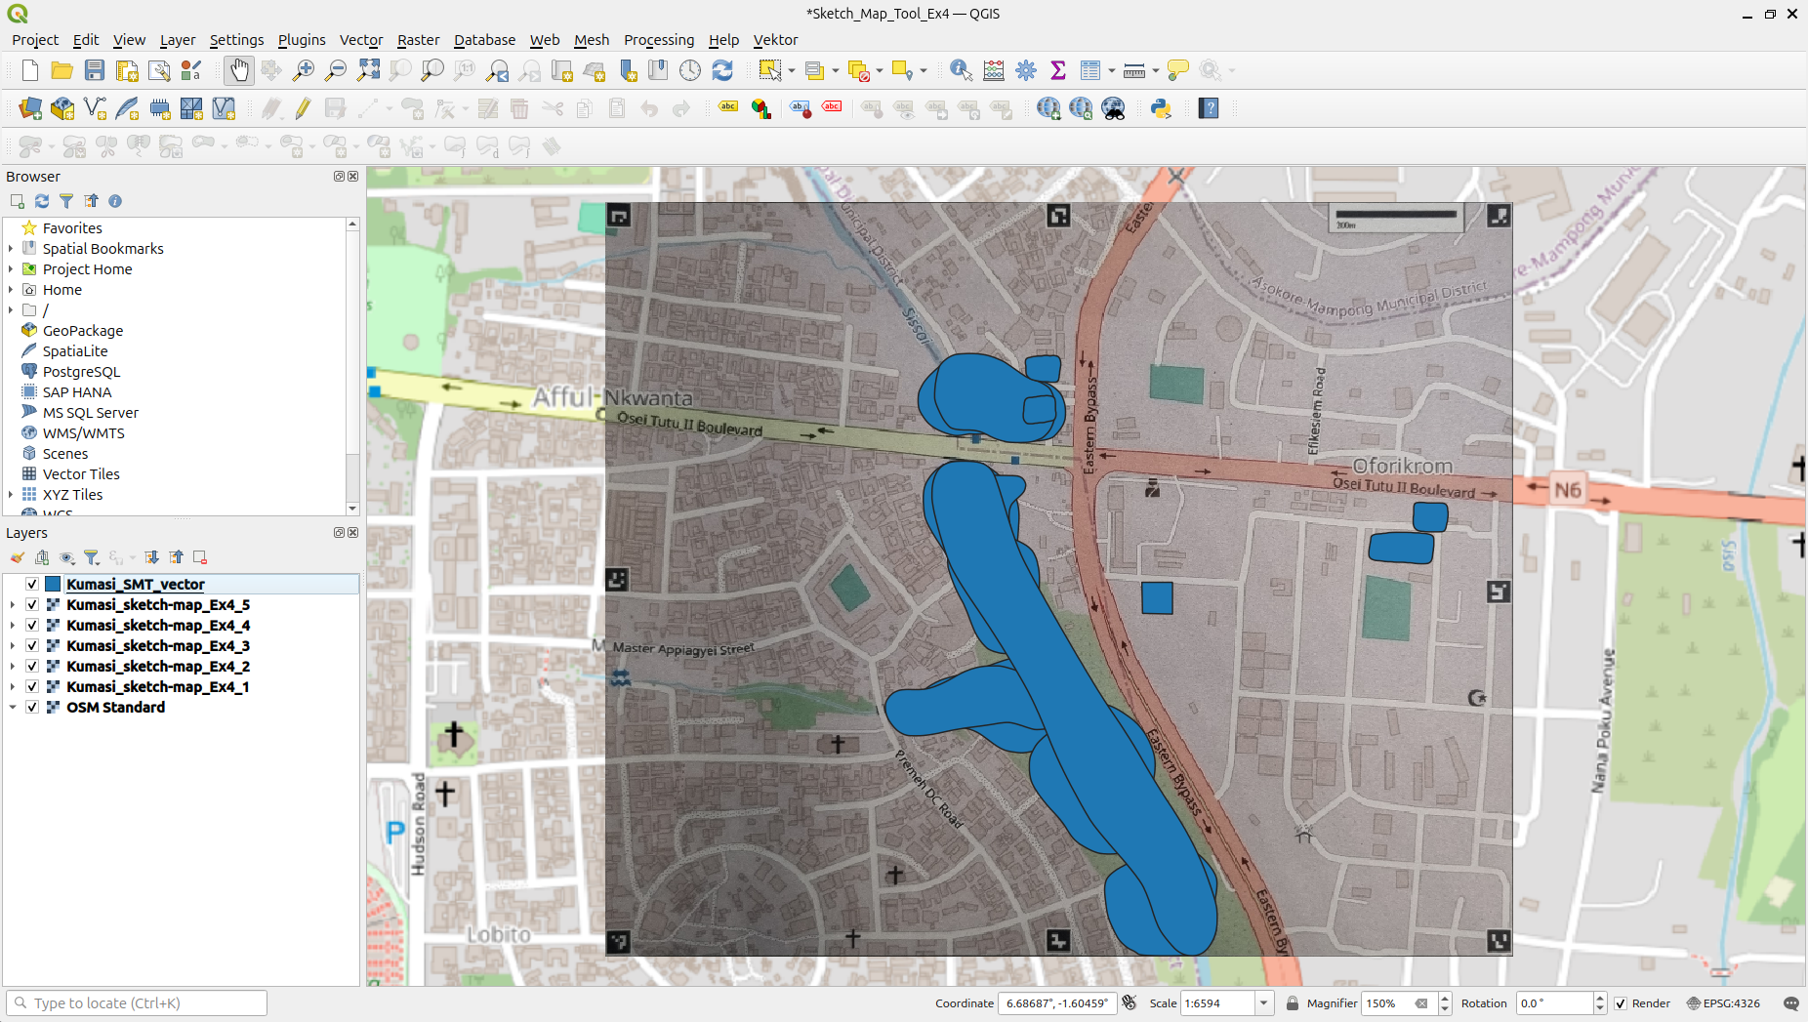The image size is (1808, 1022).
Task: Open the Scale dropdown list
Action: point(1263,1003)
